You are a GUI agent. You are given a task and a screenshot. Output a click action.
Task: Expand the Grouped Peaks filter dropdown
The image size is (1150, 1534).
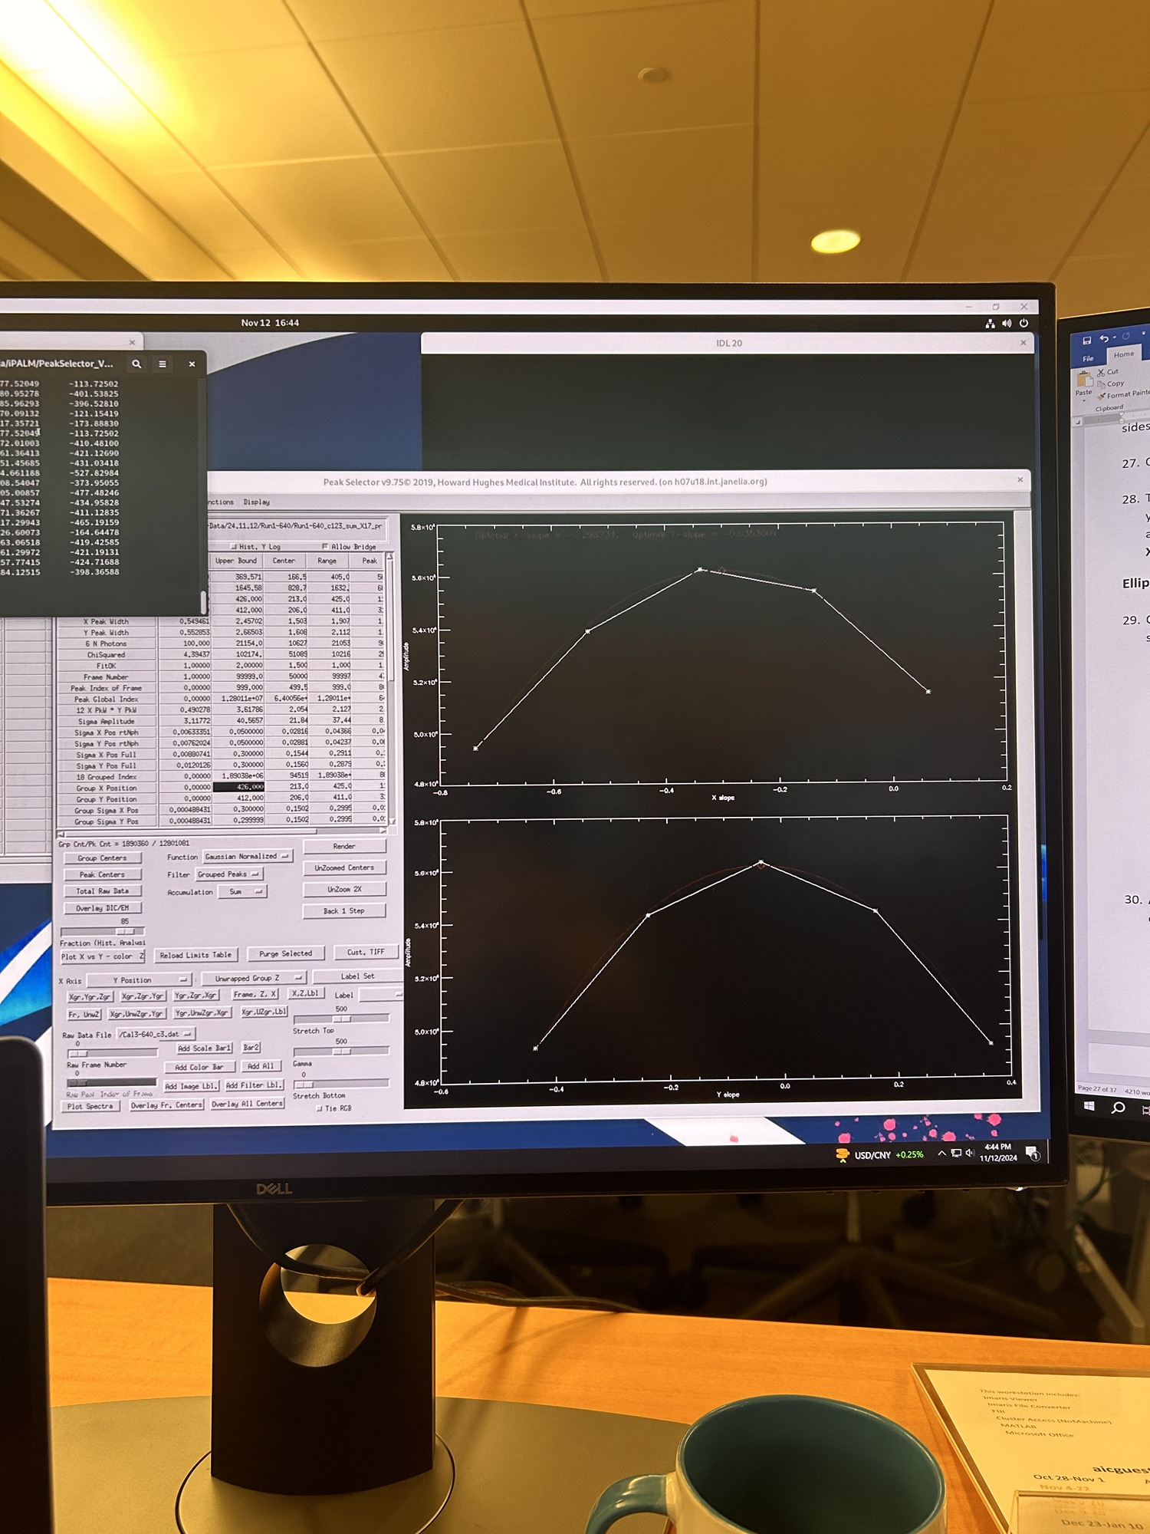(x=229, y=874)
